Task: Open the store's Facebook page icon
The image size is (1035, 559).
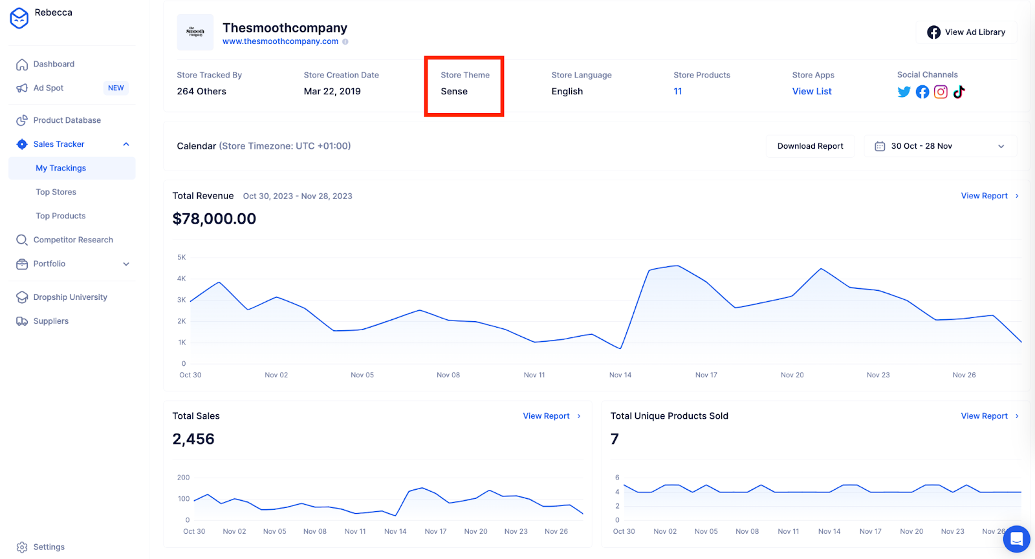Action: click(x=922, y=92)
